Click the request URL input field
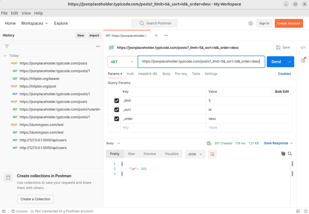The height and width of the screenshot is (214, 309). point(201,62)
